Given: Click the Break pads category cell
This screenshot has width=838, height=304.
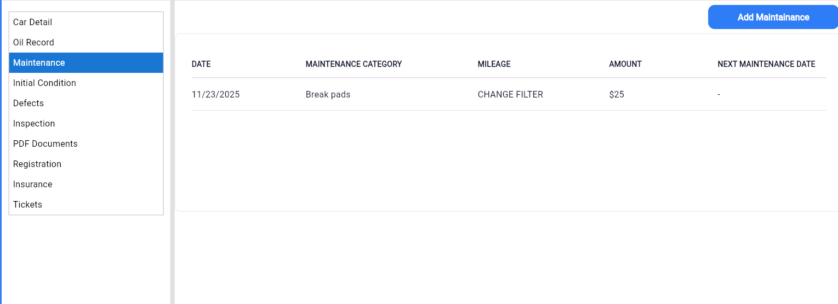Looking at the screenshot, I should coord(328,95).
